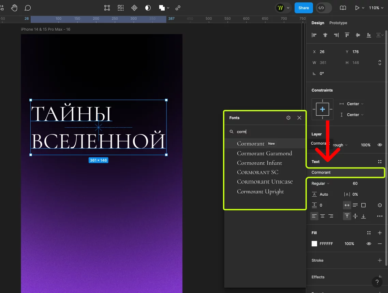Click the Mask half-circle icon
Image resolution: width=388 pixels, height=293 pixels.
pos(148,8)
